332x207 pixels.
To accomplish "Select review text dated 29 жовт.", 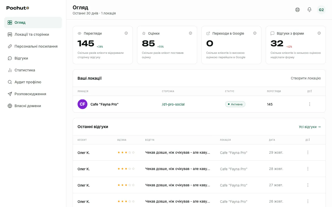I will 178,153.
